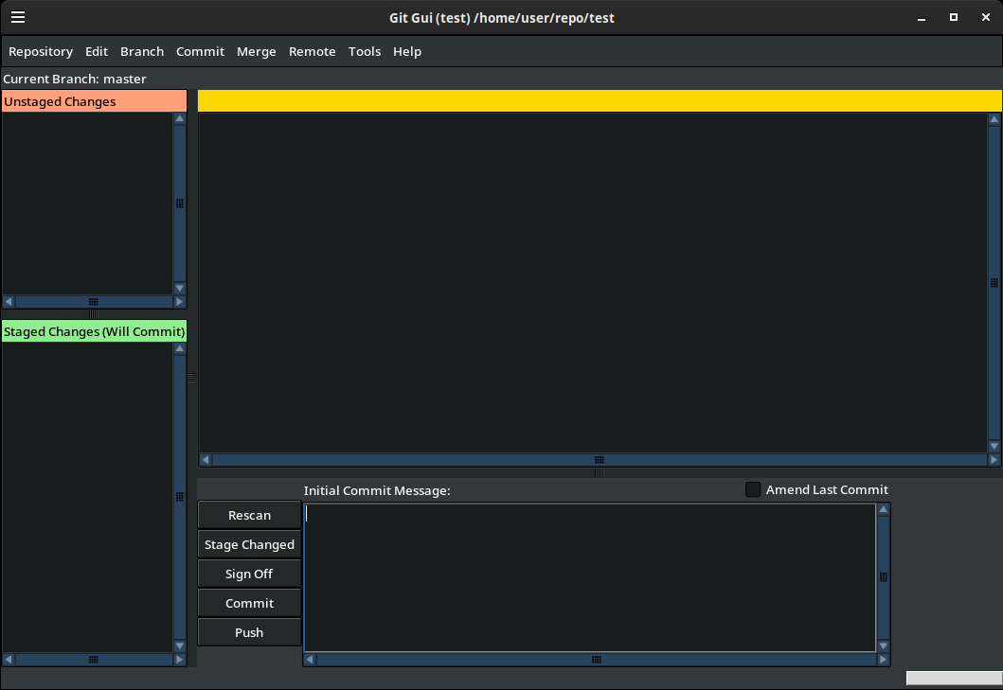Click the commit message horizontal scrollbar thumb
Image resolution: width=1003 pixels, height=690 pixels.
click(596, 660)
